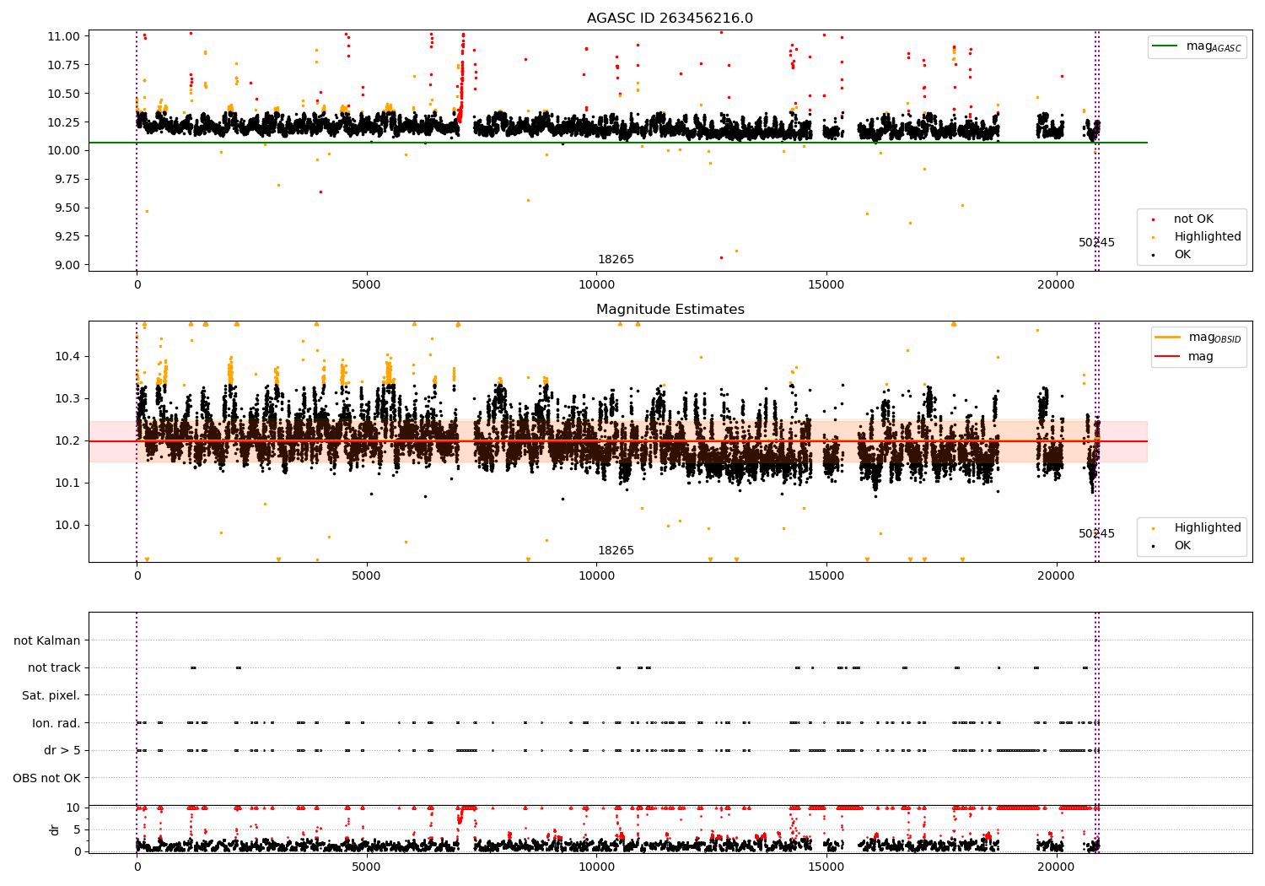
Task: Click the 'not track' row label
Action: point(54,668)
